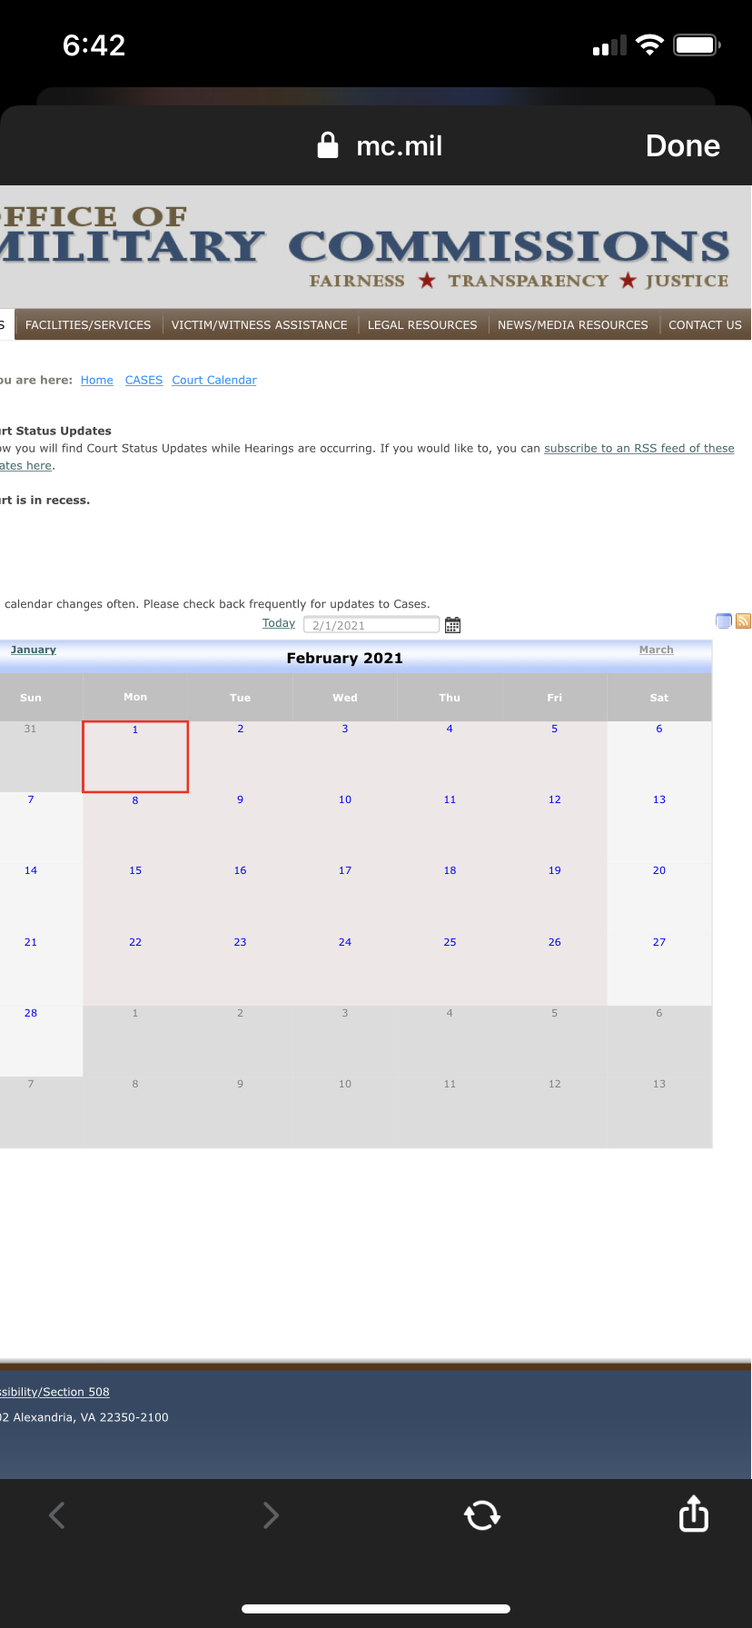Click the Sat column header
The height and width of the screenshot is (1628, 752).
tap(659, 698)
